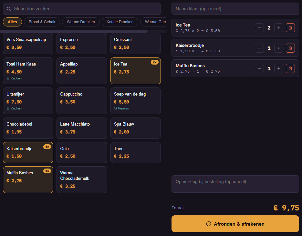This screenshot has width=302, height=236.
Task: Click the horizontal category scrollbar
Action: coord(74,31)
